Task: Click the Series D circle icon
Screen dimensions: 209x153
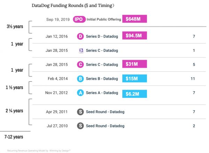Action: [x=81, y=36]
